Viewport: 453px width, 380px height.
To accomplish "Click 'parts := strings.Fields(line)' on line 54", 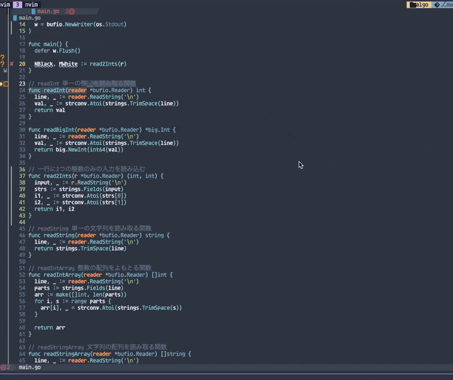I will [x=79, y=288].
